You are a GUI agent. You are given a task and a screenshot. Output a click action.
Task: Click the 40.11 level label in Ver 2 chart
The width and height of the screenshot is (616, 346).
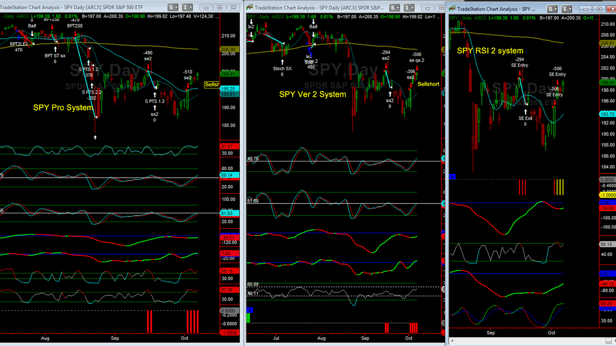pyautogui.click(x=253, y=293)
